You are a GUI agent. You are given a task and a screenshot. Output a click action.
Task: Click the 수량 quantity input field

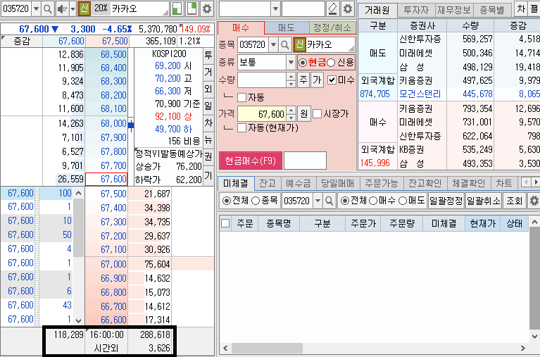[x=262, y=80]
